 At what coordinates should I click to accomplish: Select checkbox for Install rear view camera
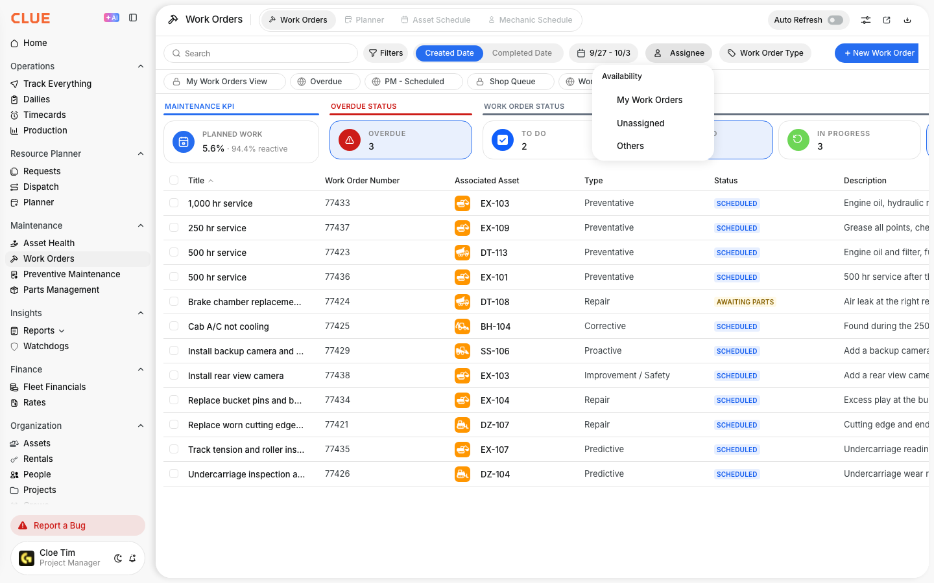click(174, 375)
